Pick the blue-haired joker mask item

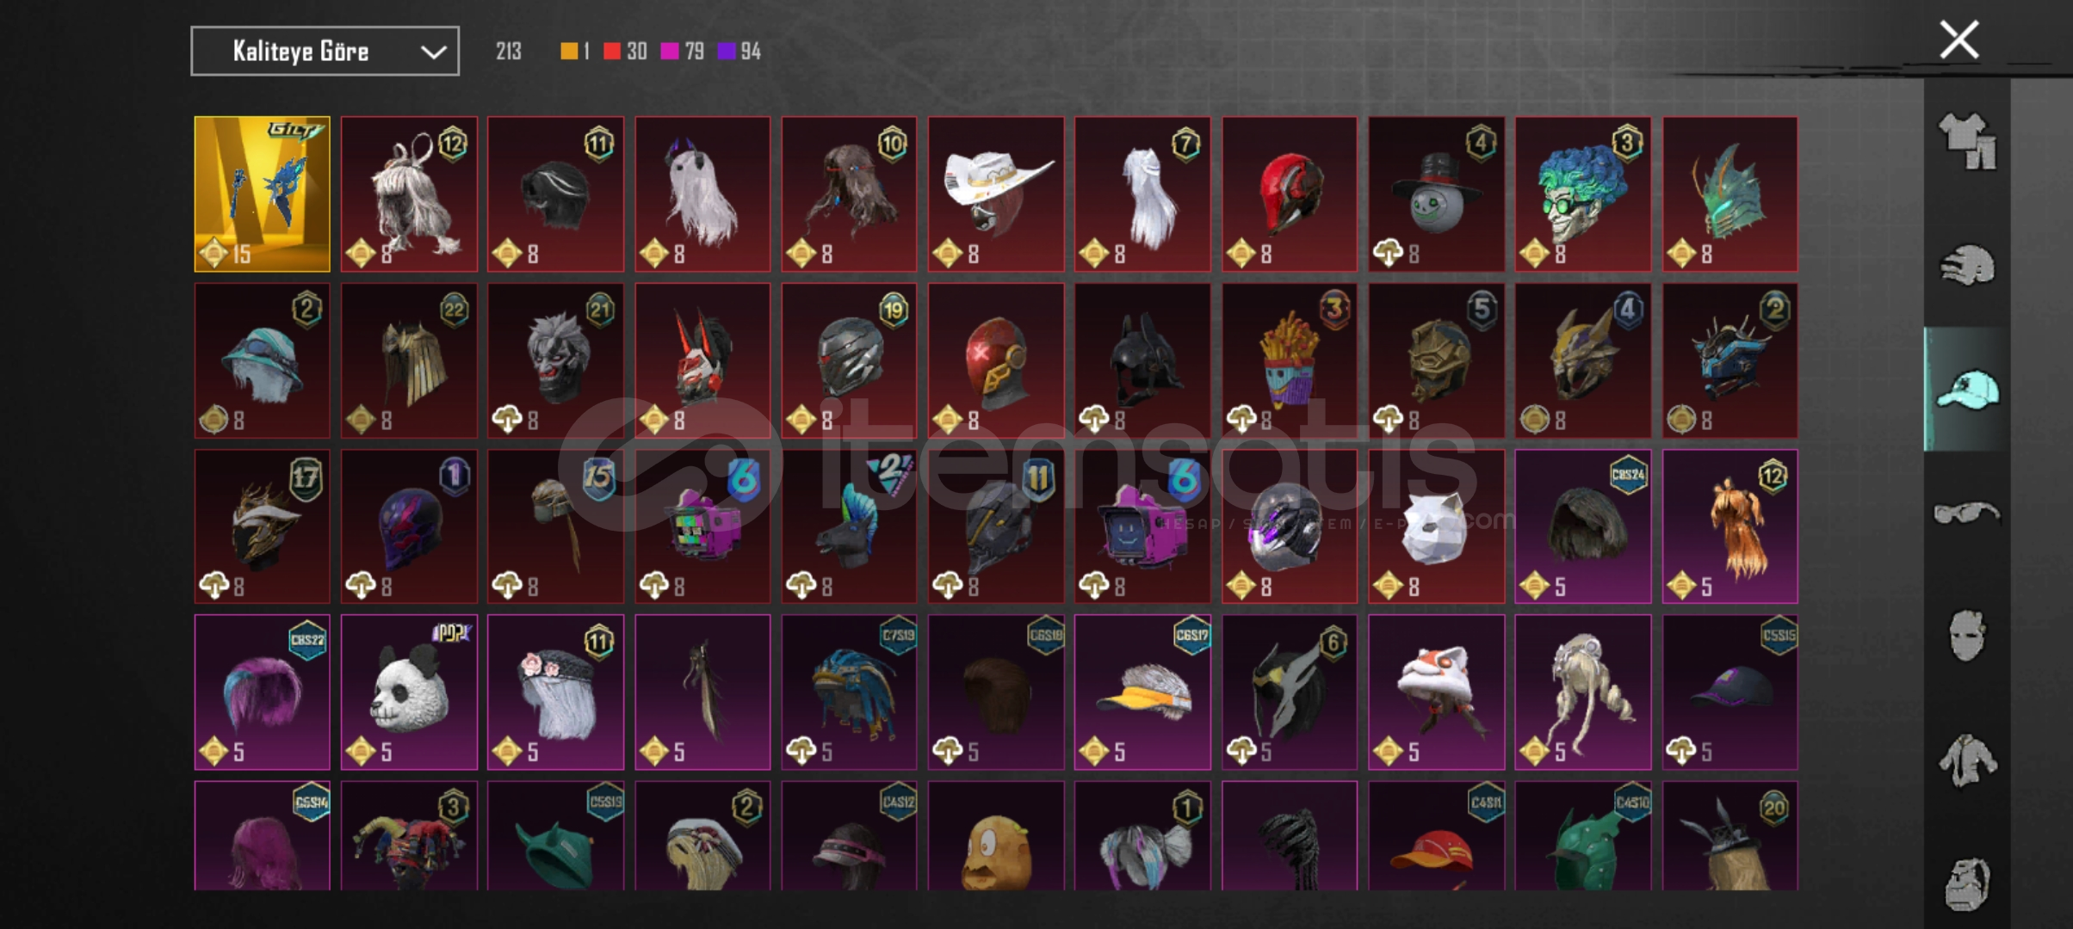tap(1583, 194)
